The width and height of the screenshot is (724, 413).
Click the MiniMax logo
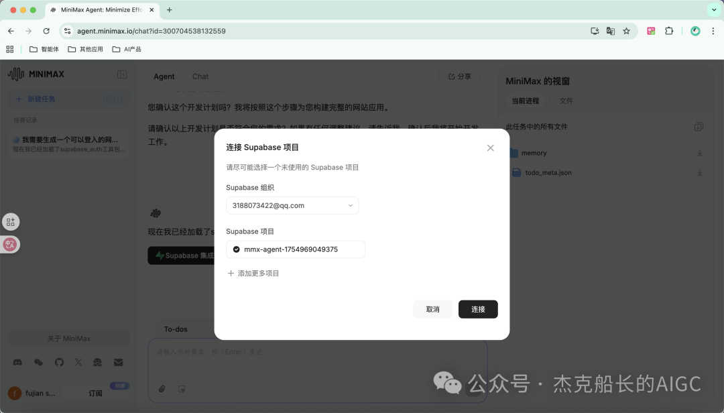click(36, 74)
